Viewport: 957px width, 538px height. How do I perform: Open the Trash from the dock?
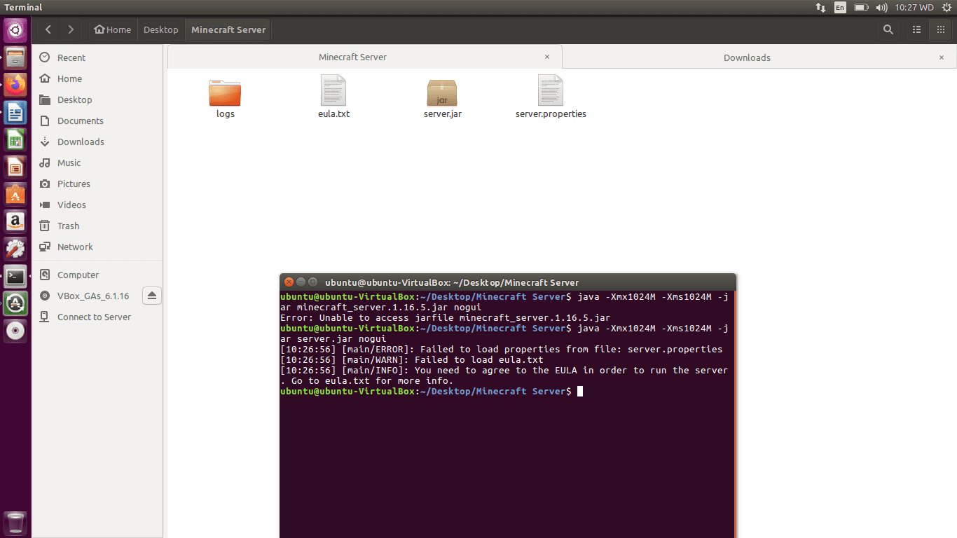[15, 523]
